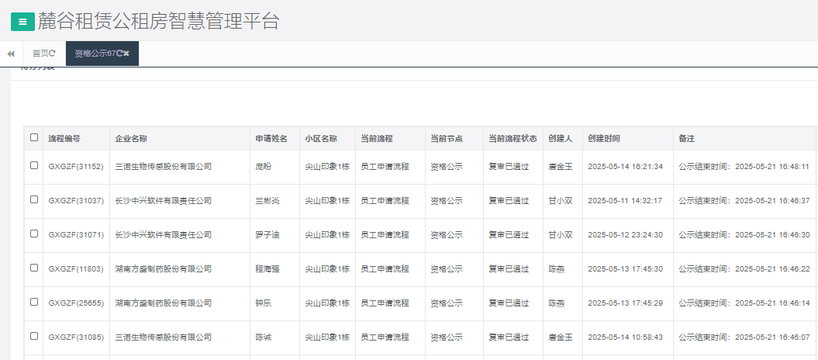Click 长沙中兴软件有限责任公司 in row GXGZF(31071)
Image resolution: width=818 pixels, height=360 pixels.
point(164,235)
